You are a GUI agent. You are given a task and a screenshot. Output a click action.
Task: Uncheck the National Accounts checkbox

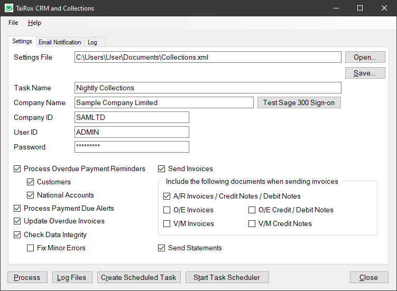pos(31,195)
